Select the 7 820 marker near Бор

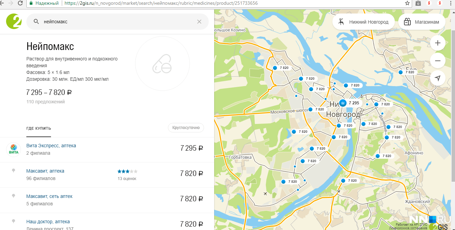click(x=401, y=72)
